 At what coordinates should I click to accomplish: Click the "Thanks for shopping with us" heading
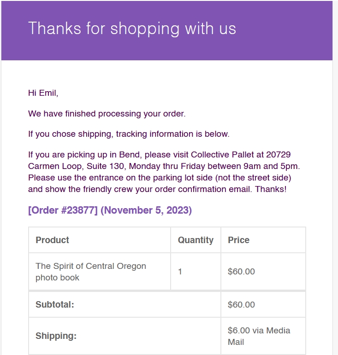132,29
